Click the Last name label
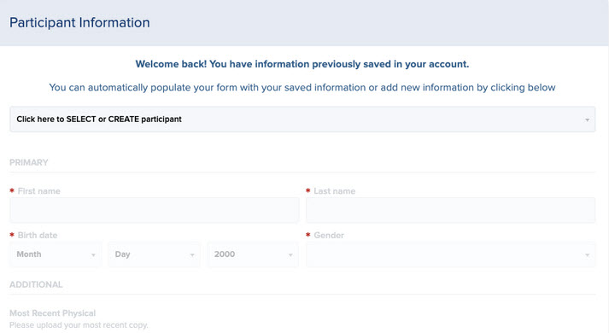The width and height of the screenshot is (609, 333). pos(335,191)
